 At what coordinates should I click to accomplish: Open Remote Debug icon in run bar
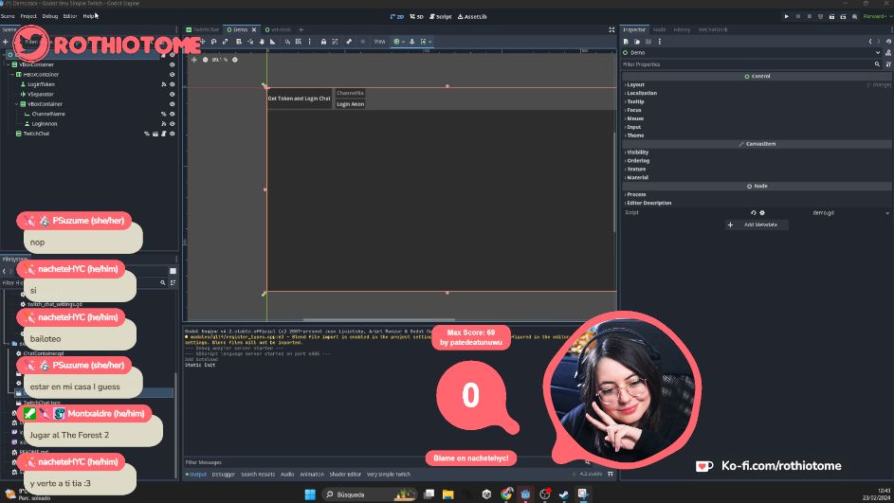(x=820, y=16)
